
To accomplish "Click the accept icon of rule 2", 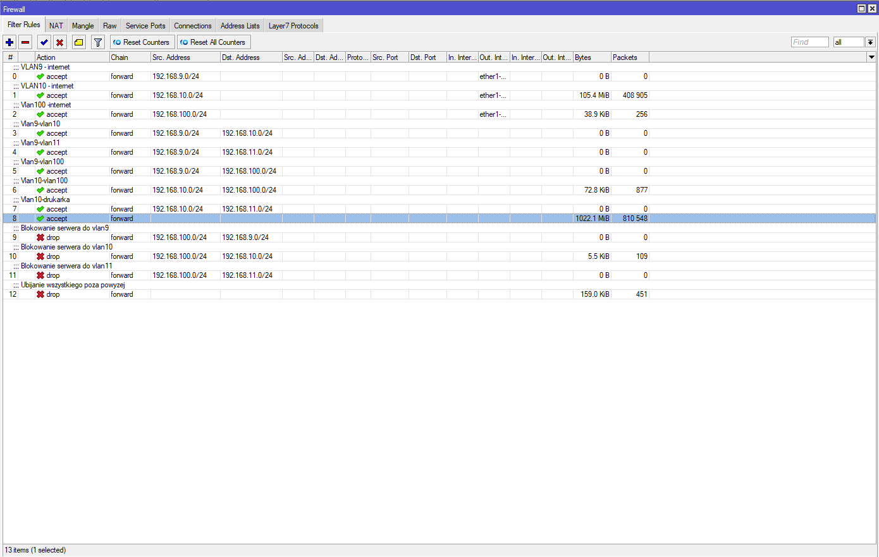I will (x=40, y=114).
